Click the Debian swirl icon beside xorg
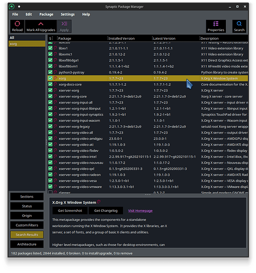 [55, 78]
